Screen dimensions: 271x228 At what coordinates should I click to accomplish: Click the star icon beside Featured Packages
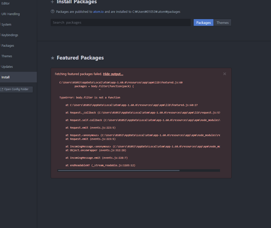click(53, 58)
